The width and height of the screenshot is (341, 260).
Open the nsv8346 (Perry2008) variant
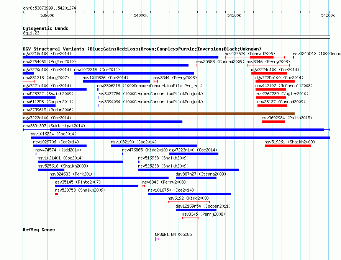[268, 65]
